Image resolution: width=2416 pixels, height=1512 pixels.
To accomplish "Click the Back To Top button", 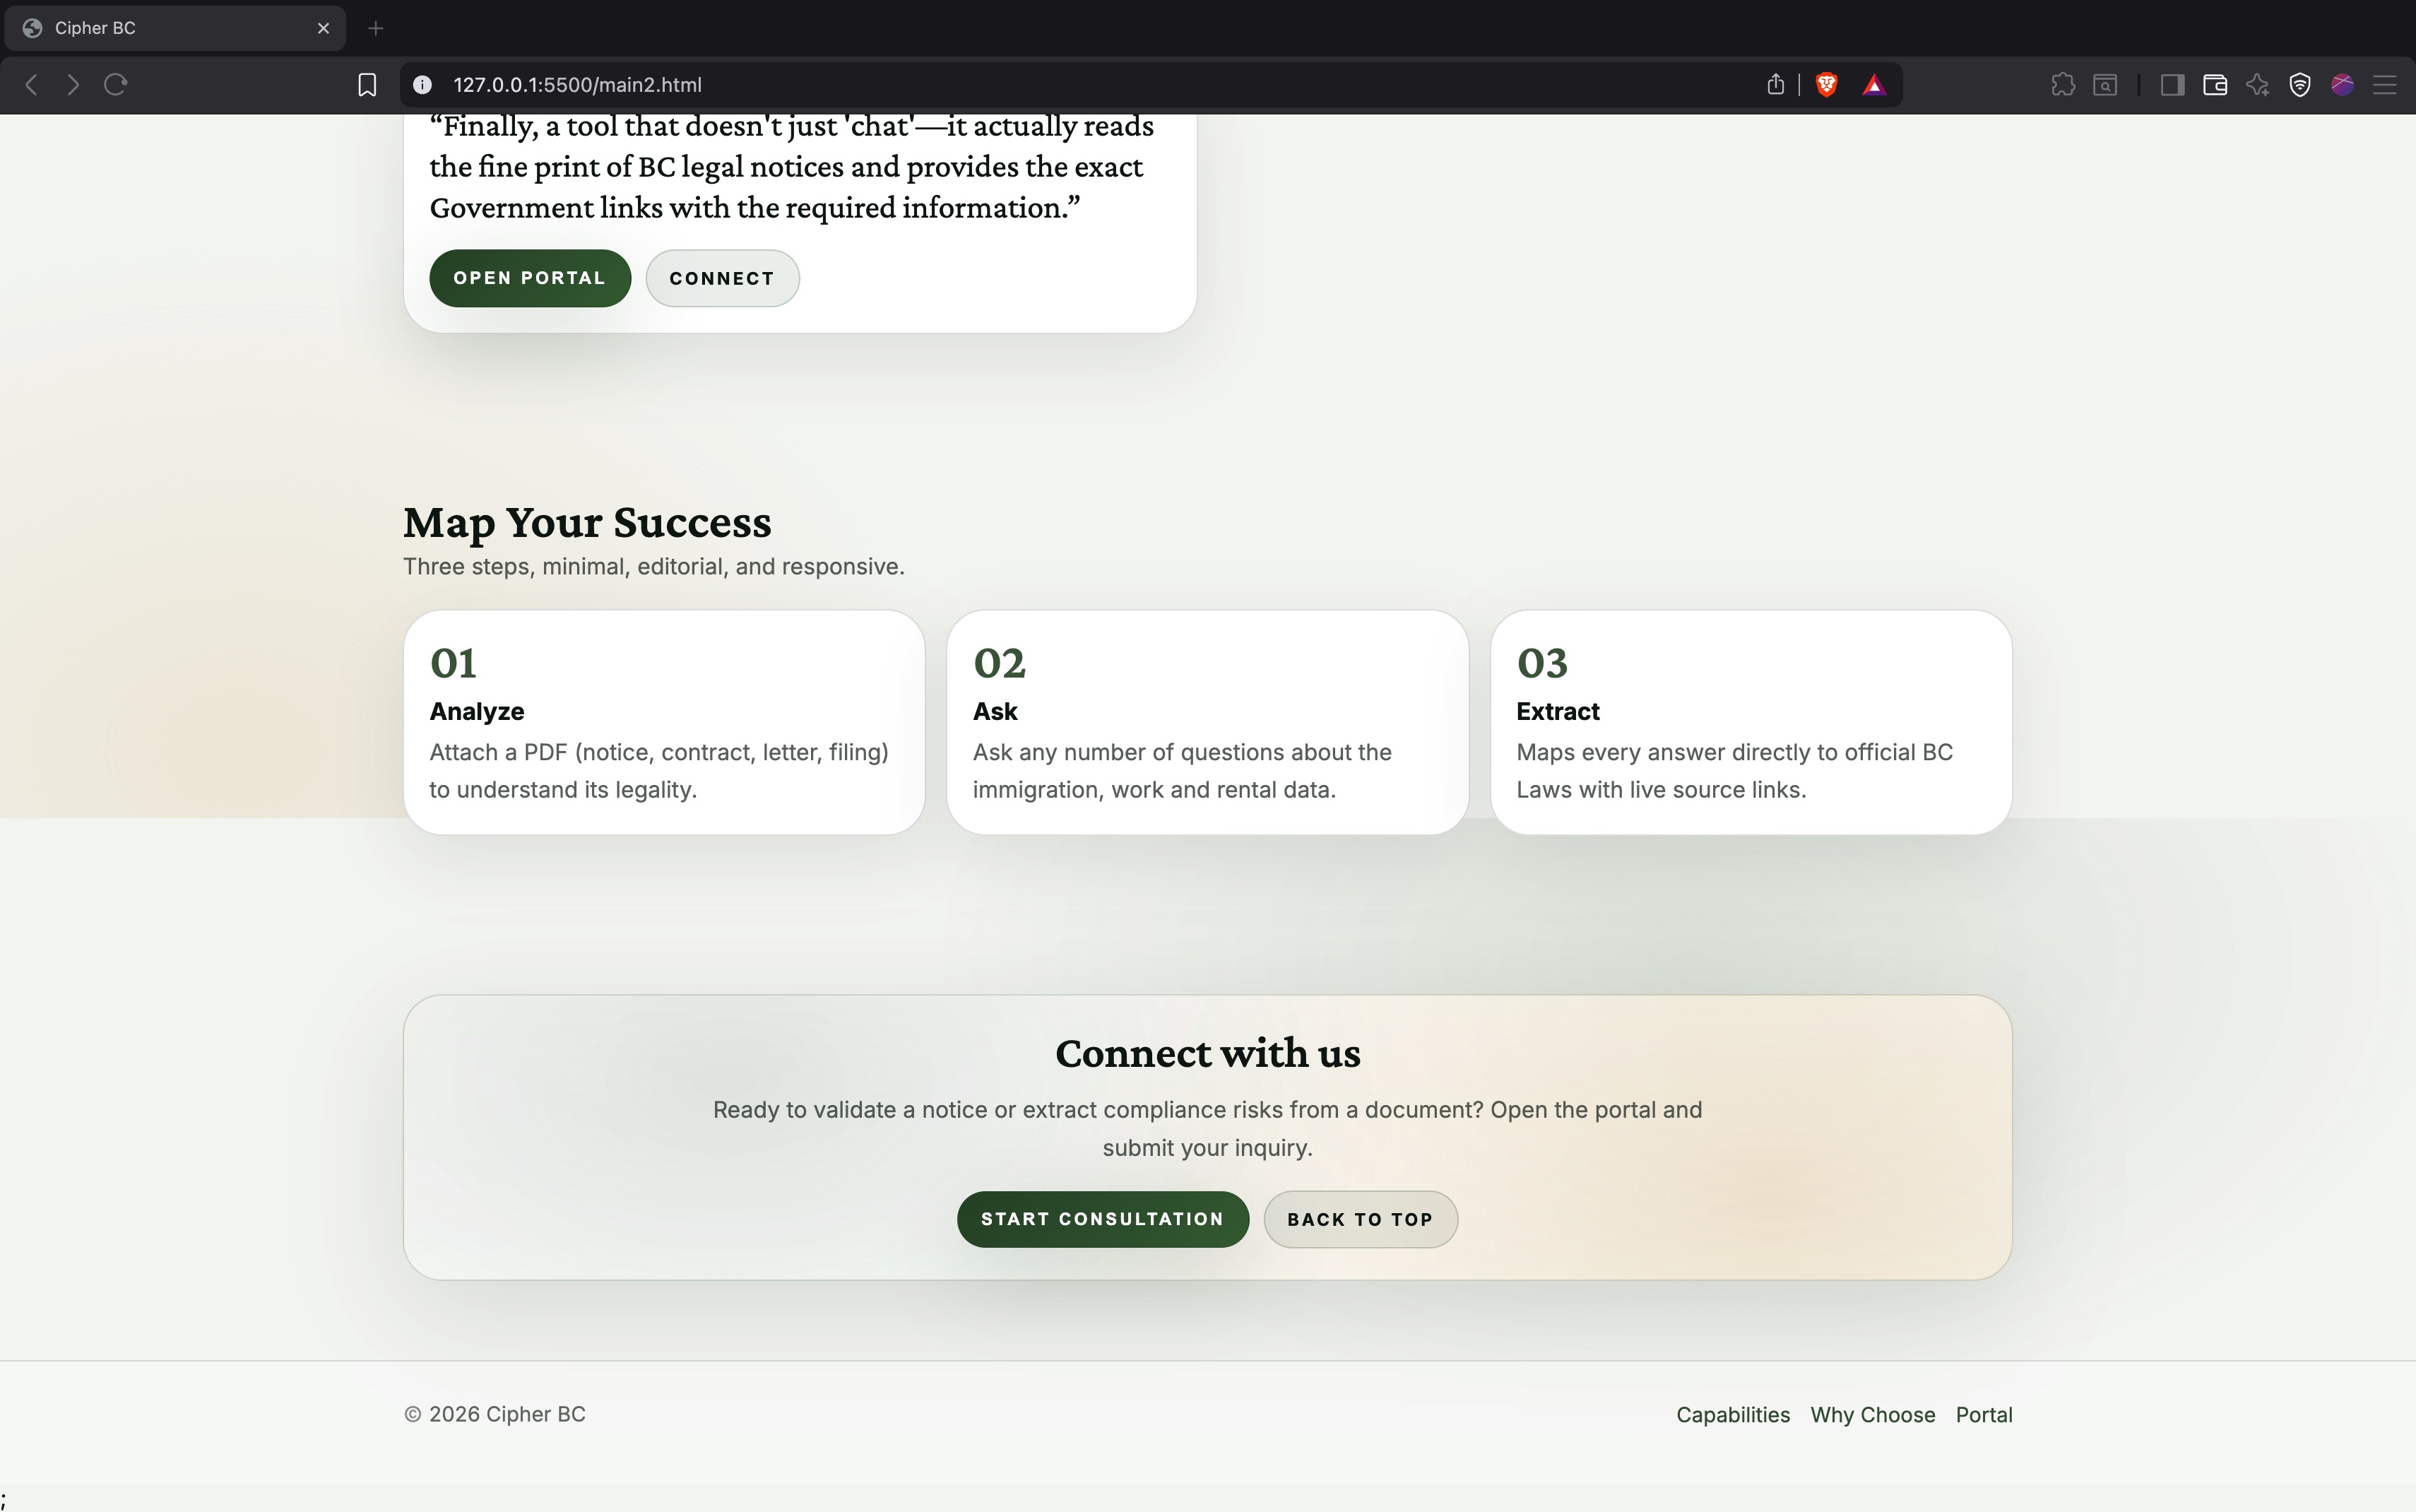I will pos(1359,1219).
